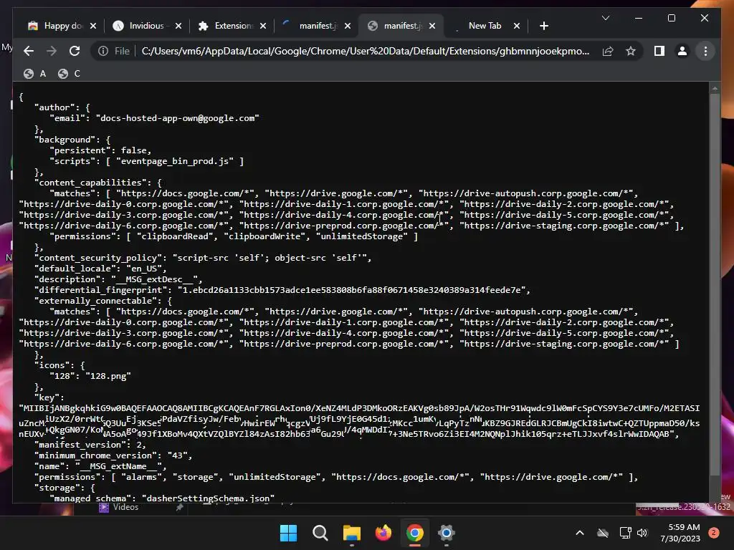Close the Invidious tab

pos(178,26)
